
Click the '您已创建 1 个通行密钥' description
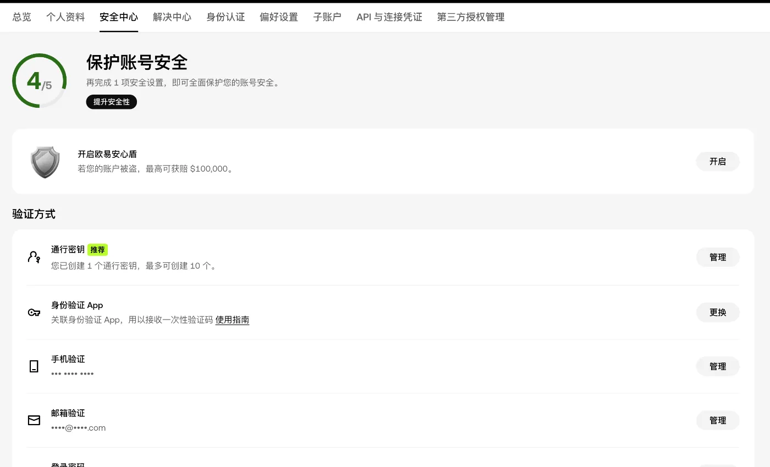point(135,266)
